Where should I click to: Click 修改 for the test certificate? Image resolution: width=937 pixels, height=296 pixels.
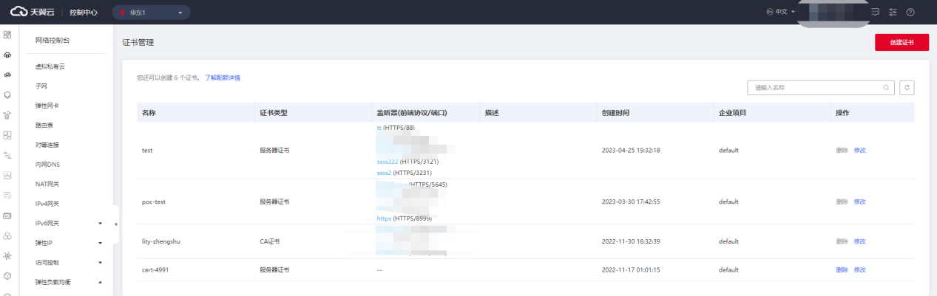coord(859,150)
